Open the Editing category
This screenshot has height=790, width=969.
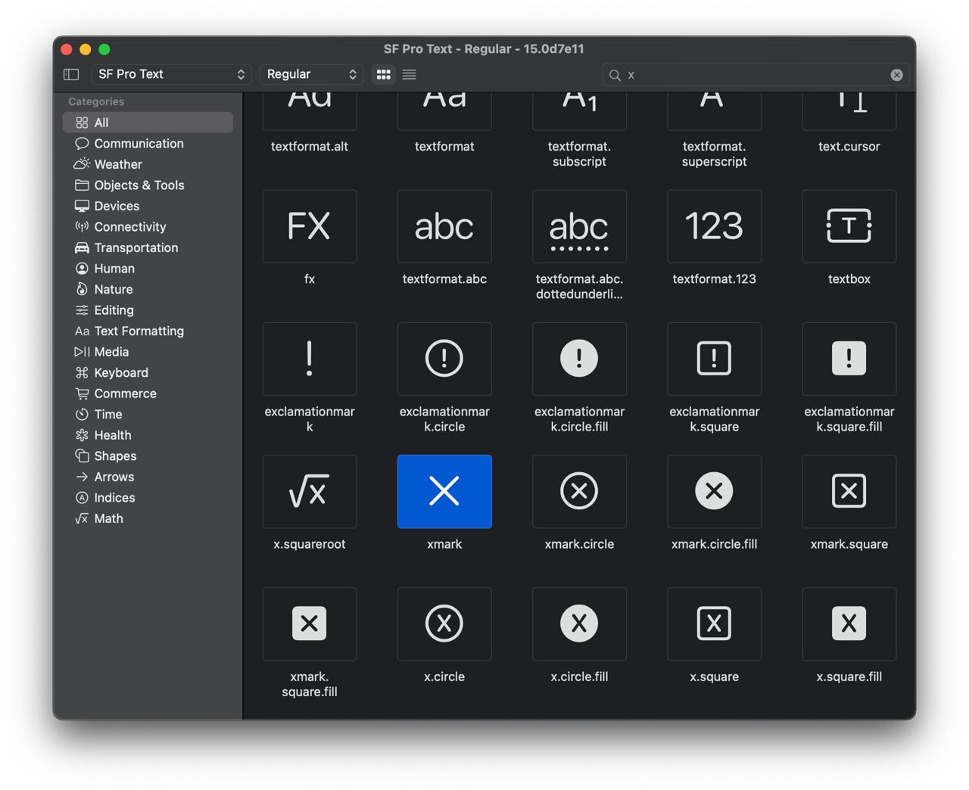coord(148,310)
